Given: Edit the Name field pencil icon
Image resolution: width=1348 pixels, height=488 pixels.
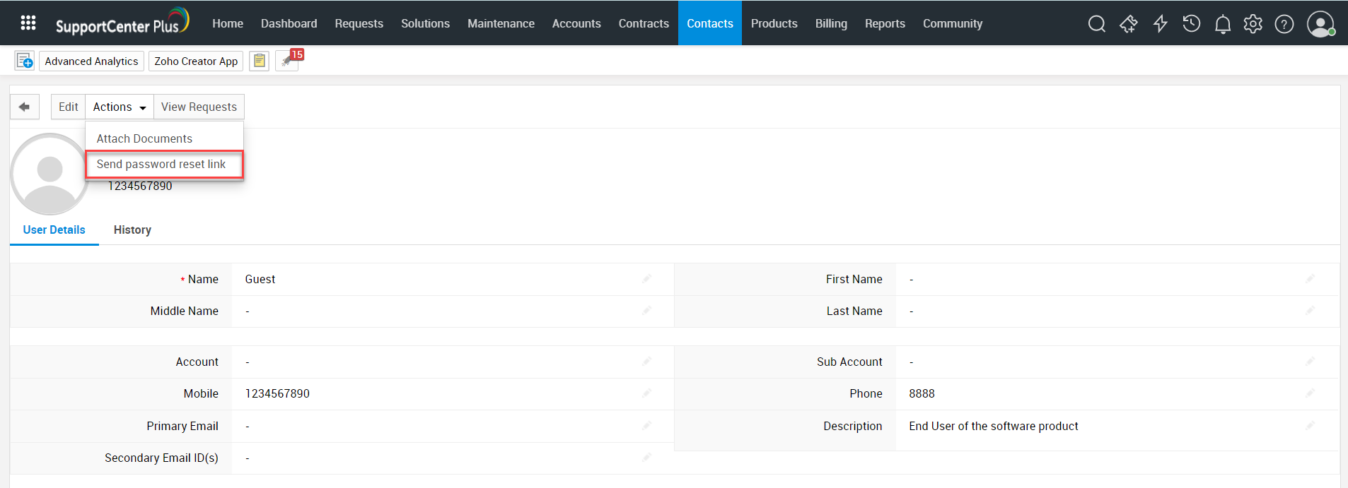Looking at the screenshot, I should pos(646,279).
